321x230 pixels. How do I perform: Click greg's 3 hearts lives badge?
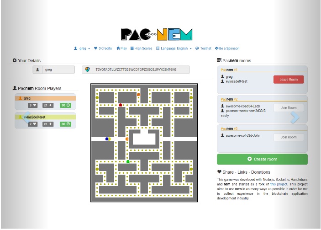click(x=33, y=105)
